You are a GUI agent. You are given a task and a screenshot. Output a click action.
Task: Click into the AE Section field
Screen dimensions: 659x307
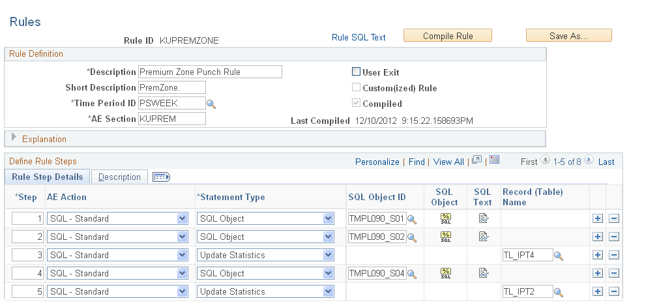(x=172, y=119)
